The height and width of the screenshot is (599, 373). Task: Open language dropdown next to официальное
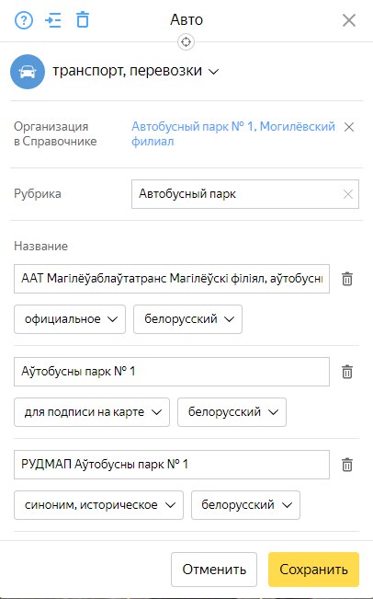coord(187,319)
